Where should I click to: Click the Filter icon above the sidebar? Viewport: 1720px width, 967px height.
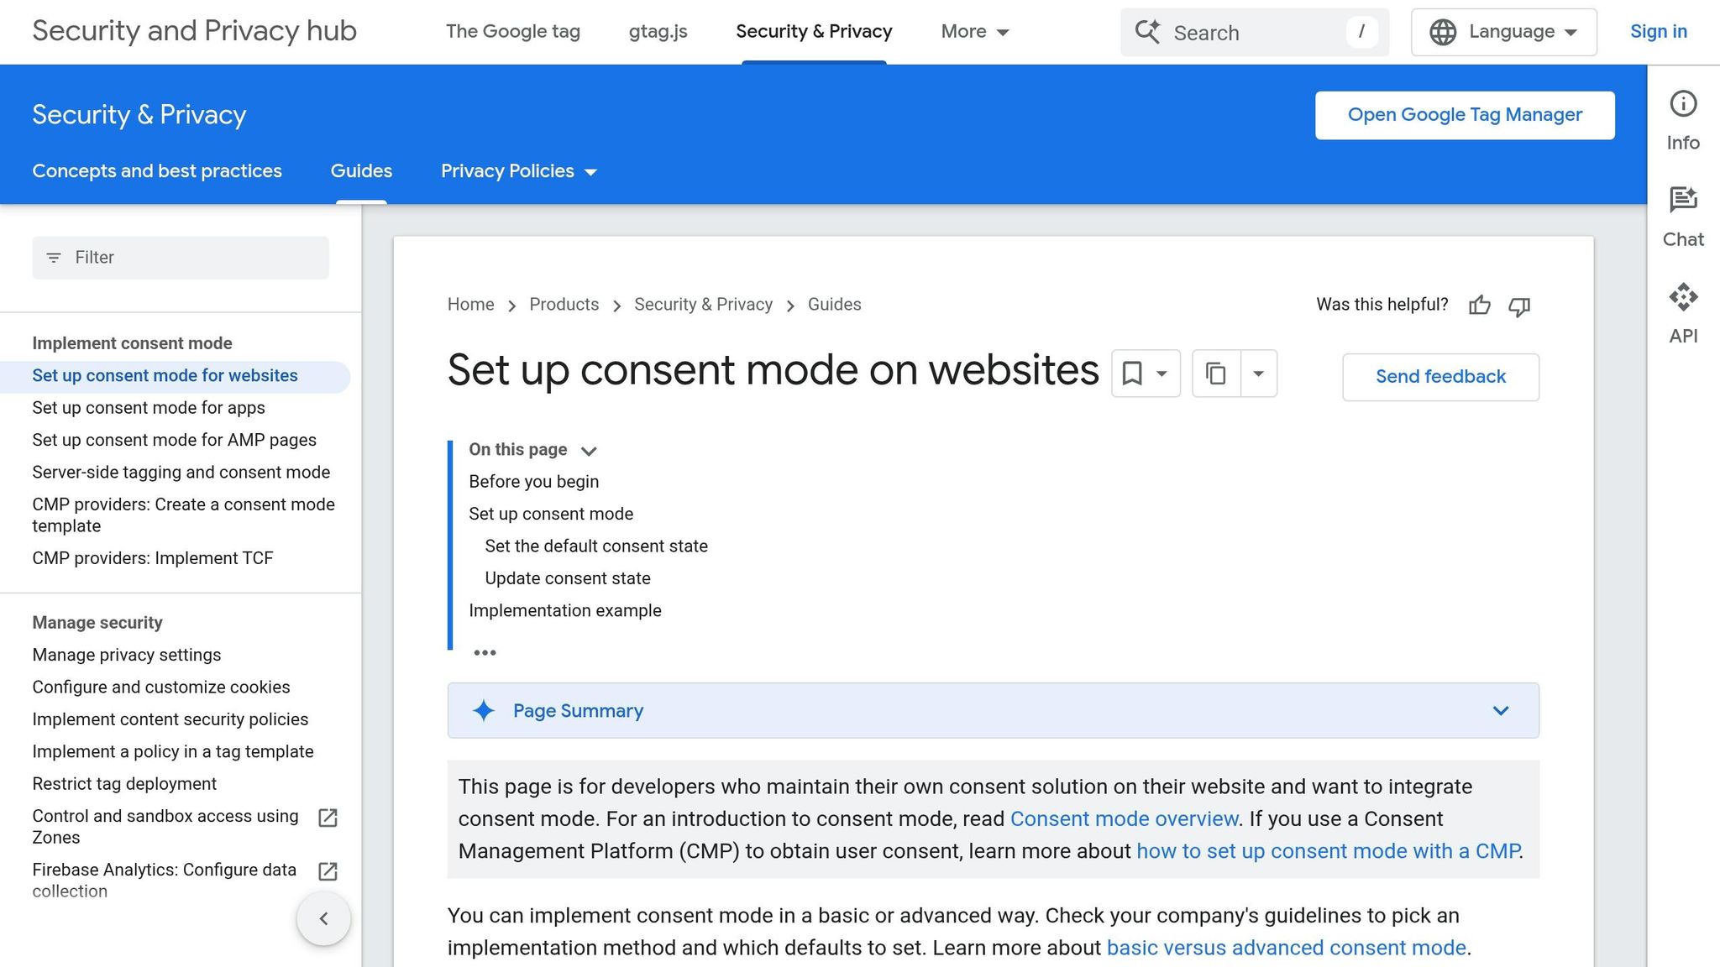point(55,258)
